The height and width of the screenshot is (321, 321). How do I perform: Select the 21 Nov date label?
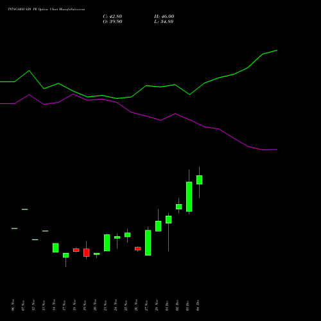coord(105,305)
